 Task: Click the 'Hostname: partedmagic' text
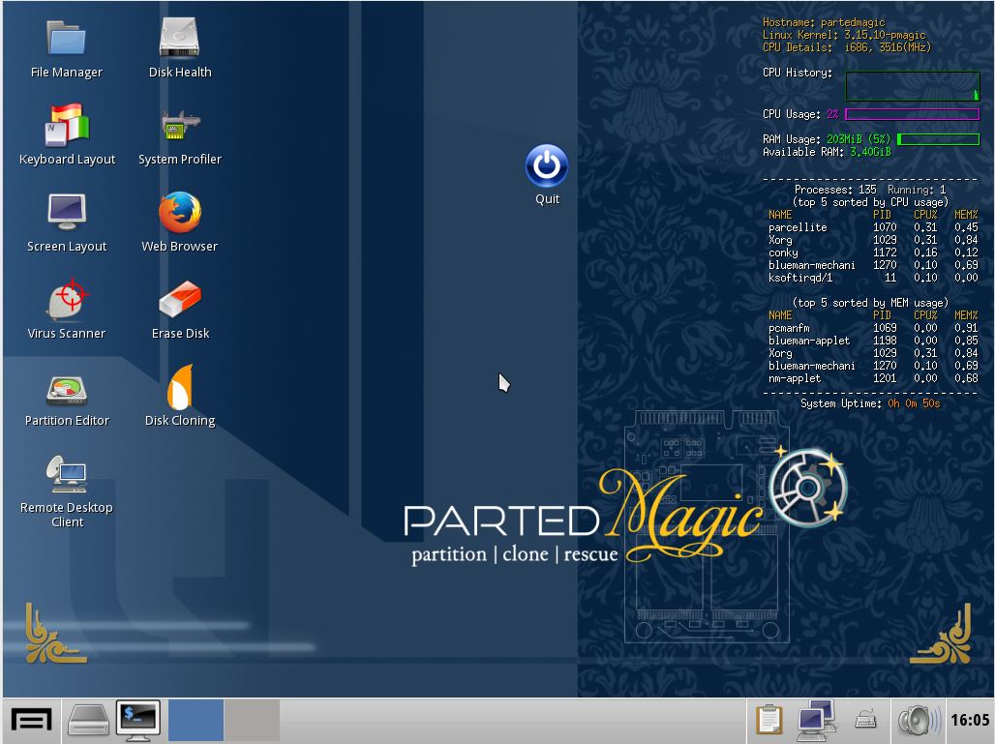coord(824,22)
